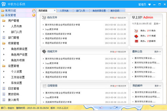Open the 角色权限设置 tab

point(99,11)
